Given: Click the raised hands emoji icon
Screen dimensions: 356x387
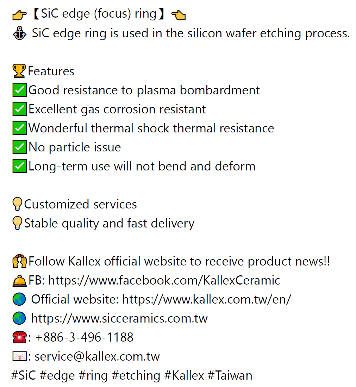Looking at the screenshot, I should click(19, 262).
